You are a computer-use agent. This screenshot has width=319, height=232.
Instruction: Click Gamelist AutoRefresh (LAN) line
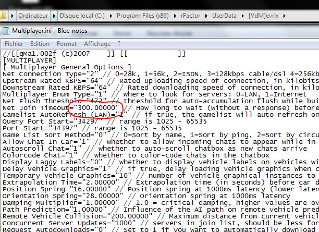click(x=161, y=115)
